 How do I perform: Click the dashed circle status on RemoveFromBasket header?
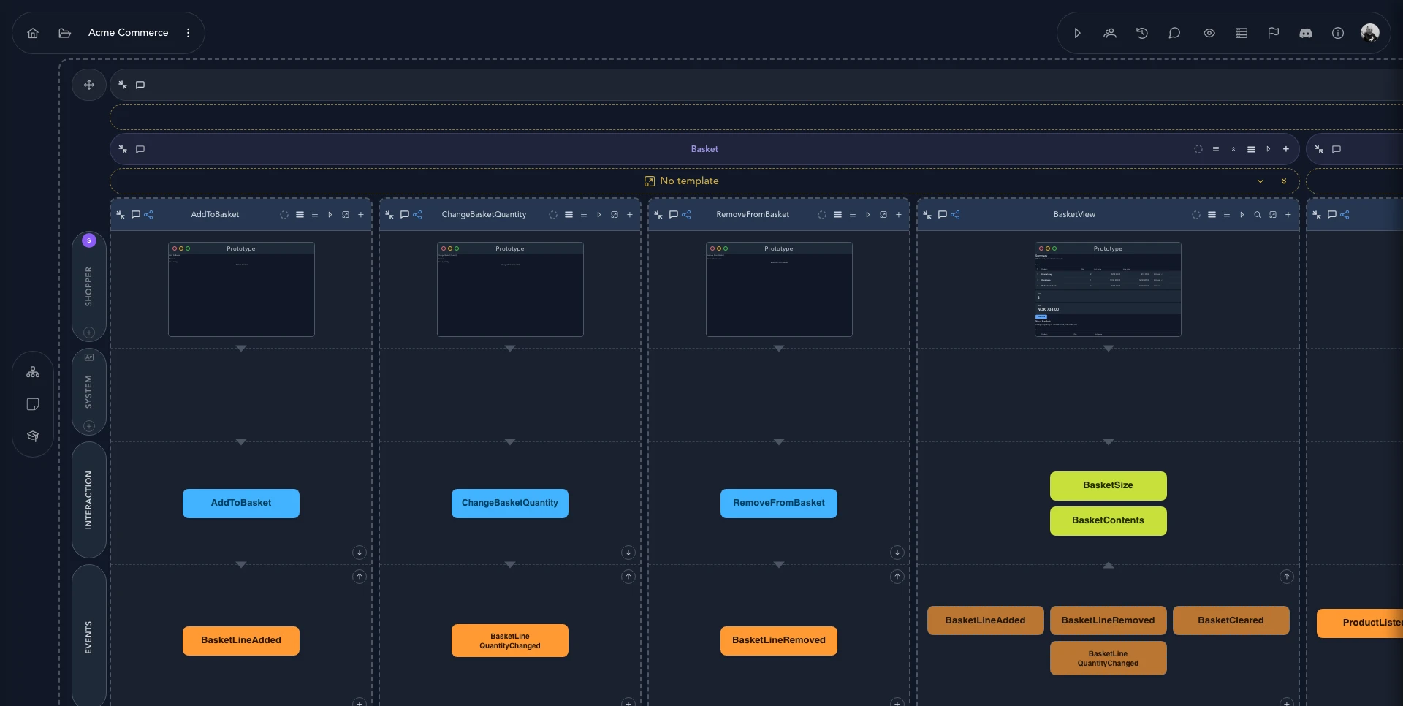click(x=822, y=215)
